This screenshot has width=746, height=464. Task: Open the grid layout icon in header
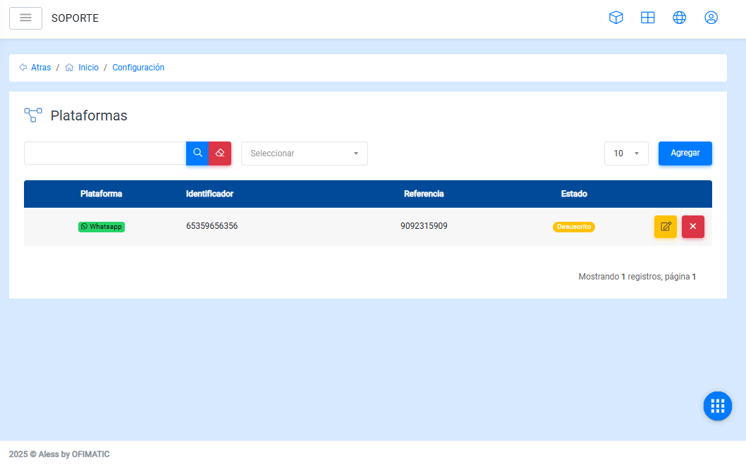(x=647, y=18)
